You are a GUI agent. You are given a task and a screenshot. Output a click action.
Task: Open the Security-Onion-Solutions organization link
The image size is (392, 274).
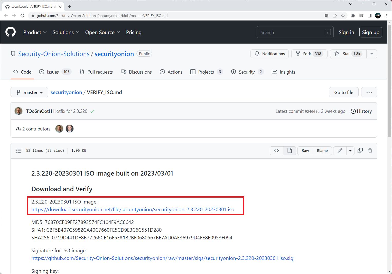[54, 54]
